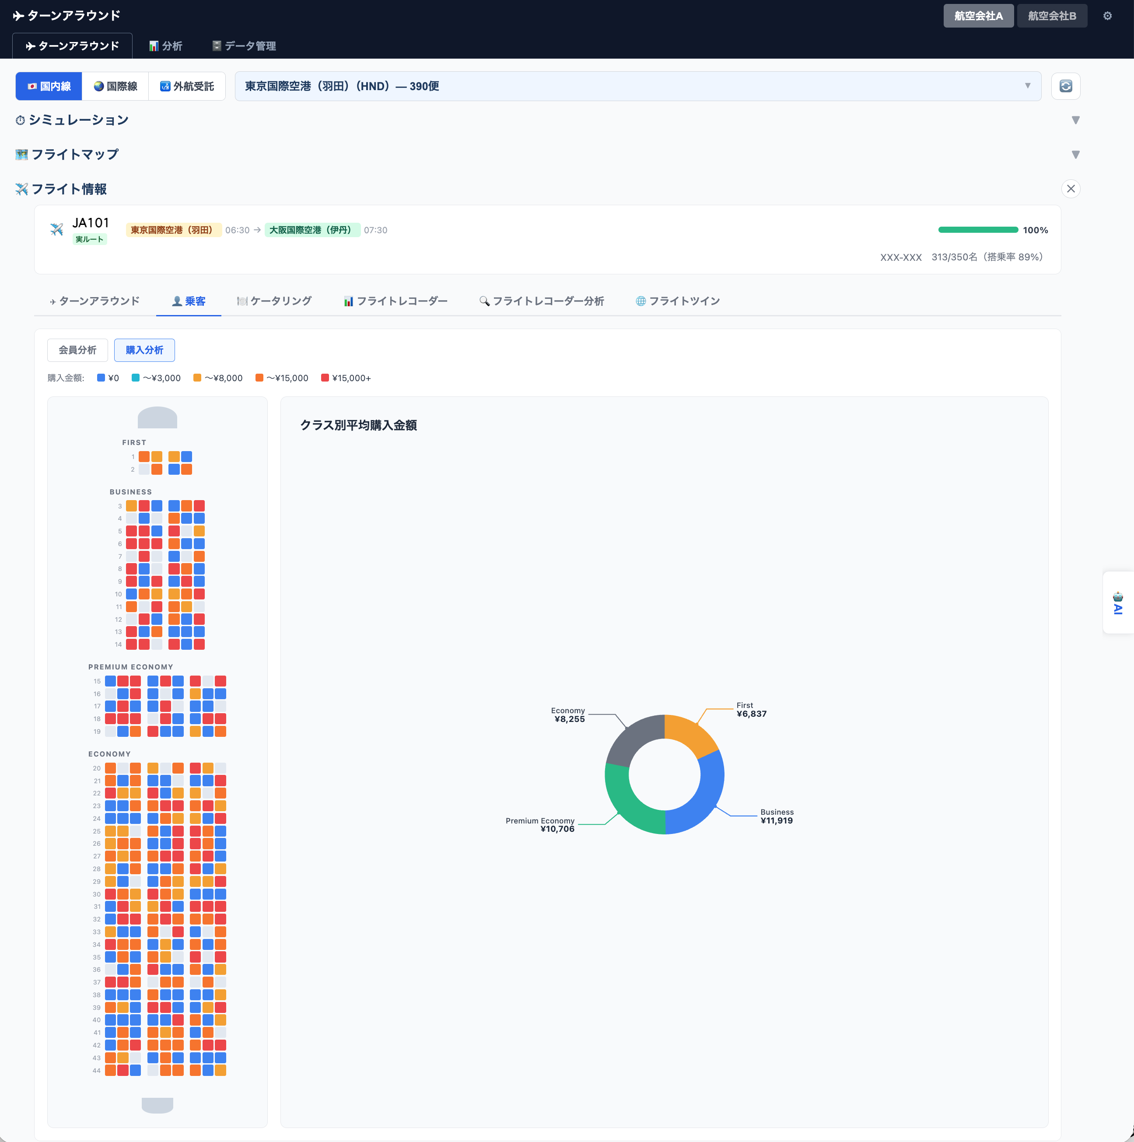Image resolution: width=1134 pixels, height=1142 pixels.
Task: Close the flight info panel with X
Action: tap(1071, 189)
